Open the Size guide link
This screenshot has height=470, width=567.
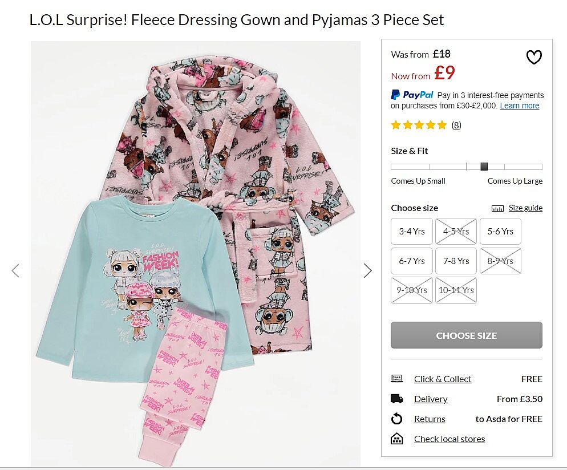click(525, 208)
